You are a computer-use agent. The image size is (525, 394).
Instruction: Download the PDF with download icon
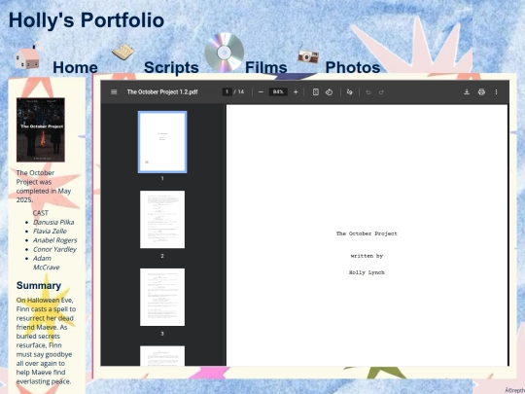point(467,91)
